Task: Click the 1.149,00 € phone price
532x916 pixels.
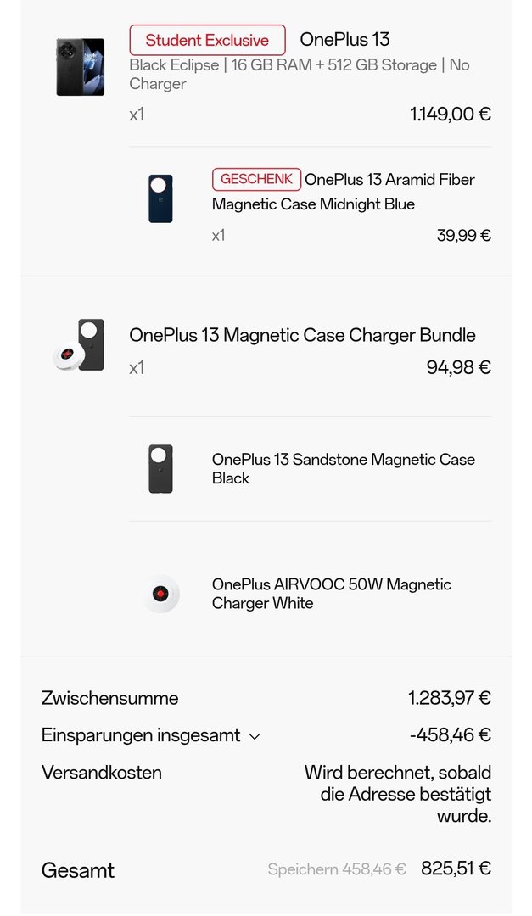Action: pyautogui.click(x=450, y=114)
